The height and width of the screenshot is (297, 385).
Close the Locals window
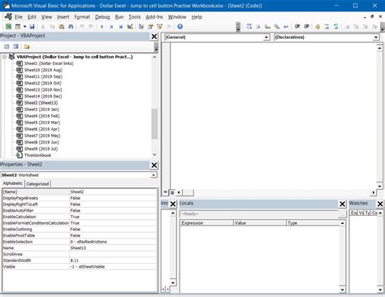click(342, 204)
